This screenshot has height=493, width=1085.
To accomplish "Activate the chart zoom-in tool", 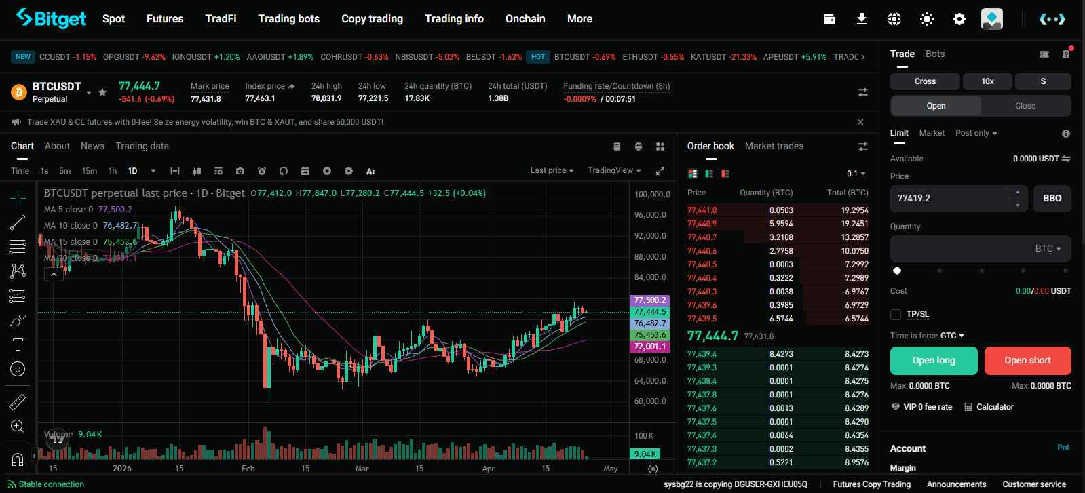I will pos(18,426).
